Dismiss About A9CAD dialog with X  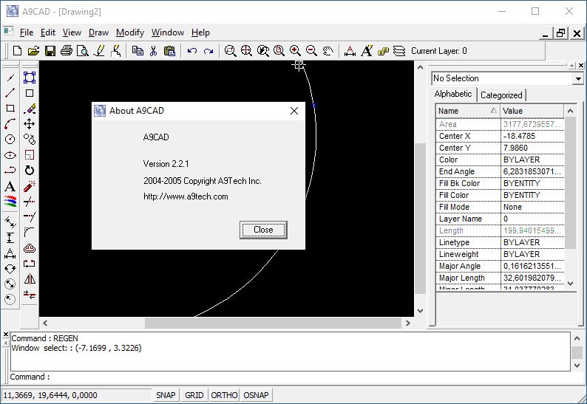294,111
